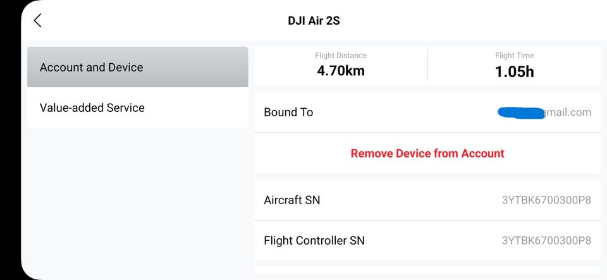
Task: Click the black bar at the left edge
Action: (x=9, y=139)
